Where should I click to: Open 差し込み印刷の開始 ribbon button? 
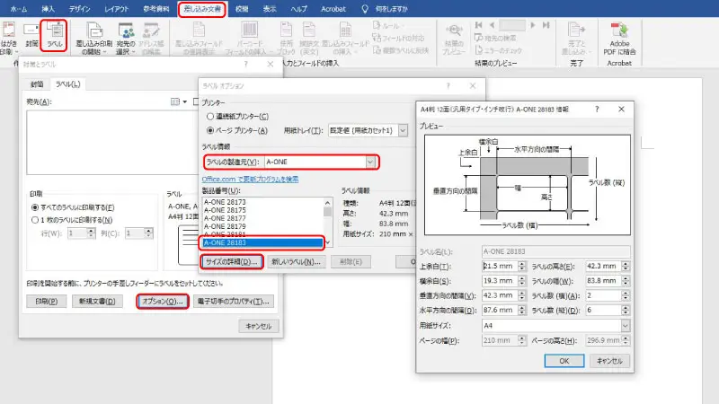(93, 38)
